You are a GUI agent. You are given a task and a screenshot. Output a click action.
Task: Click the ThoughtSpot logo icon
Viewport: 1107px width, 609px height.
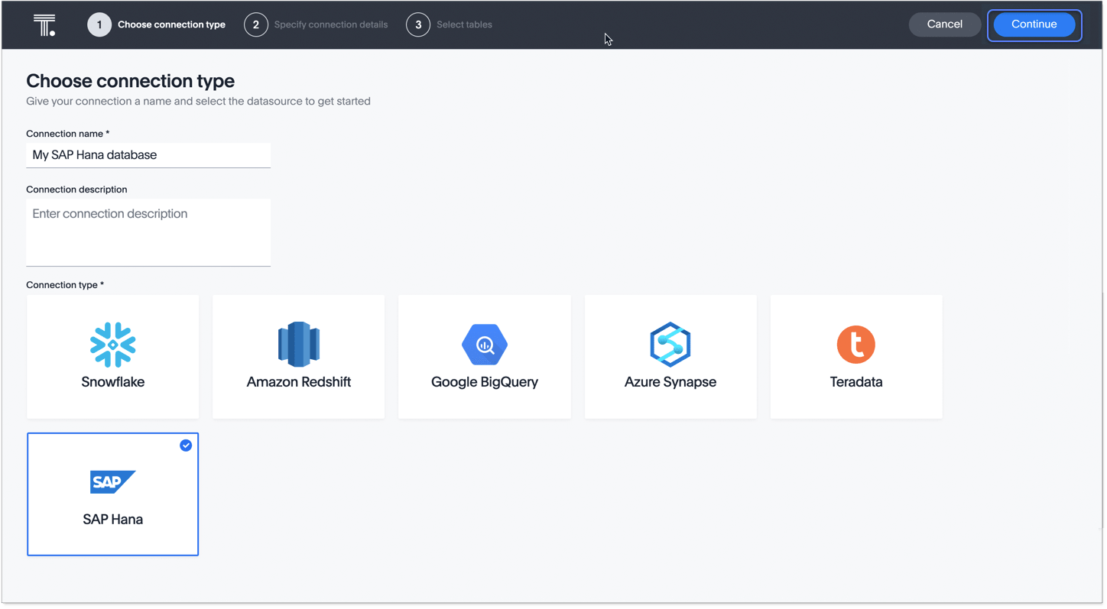(x=44, y=25)
